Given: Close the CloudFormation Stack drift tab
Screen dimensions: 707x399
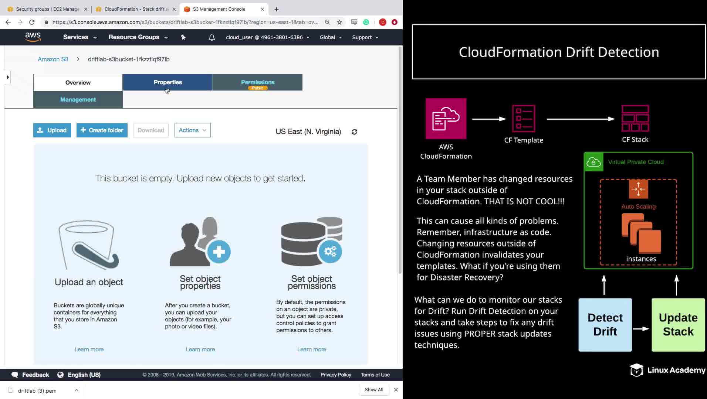Looking at the screenshot, I should 174,9.
